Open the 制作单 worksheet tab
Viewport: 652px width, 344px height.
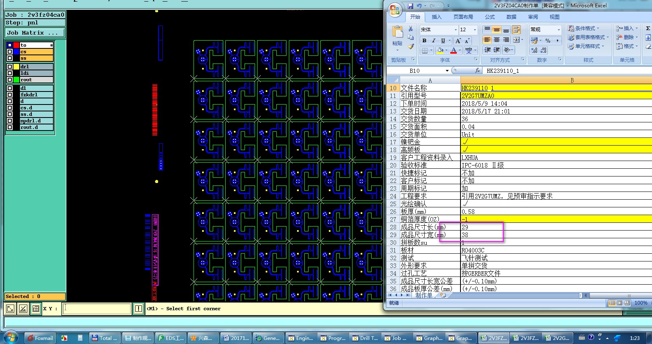point(424,295)
